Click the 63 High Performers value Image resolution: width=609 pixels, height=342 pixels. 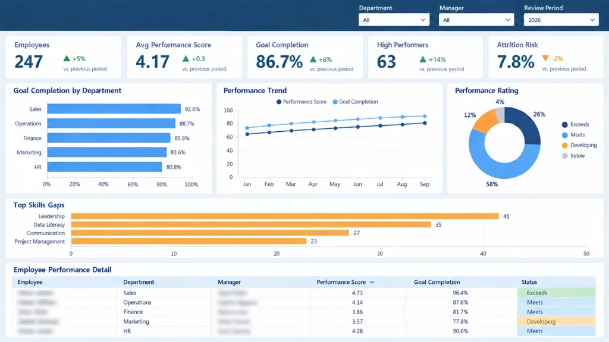coord(387,62)
